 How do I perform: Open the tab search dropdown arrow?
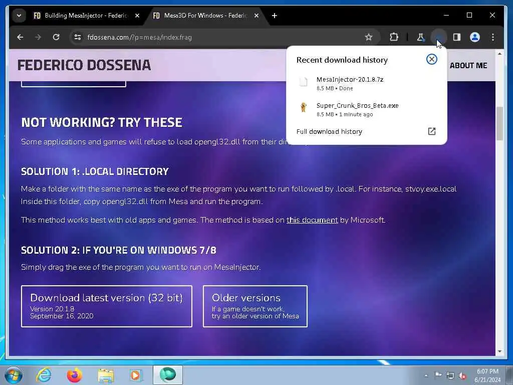pyautogui.click(x=19, y=16)
